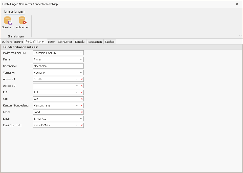Screen dimensions: 243x173
Task: Click the Speichern save icon
Action: coord(8,21)
